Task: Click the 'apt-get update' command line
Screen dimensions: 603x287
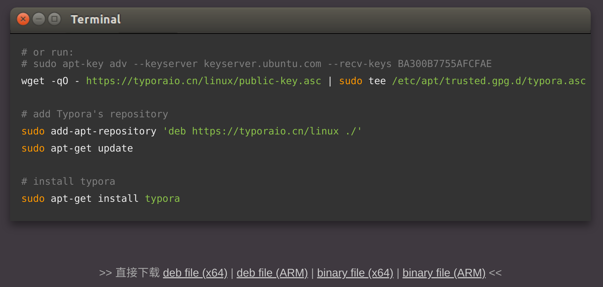Action: (92, 148)
